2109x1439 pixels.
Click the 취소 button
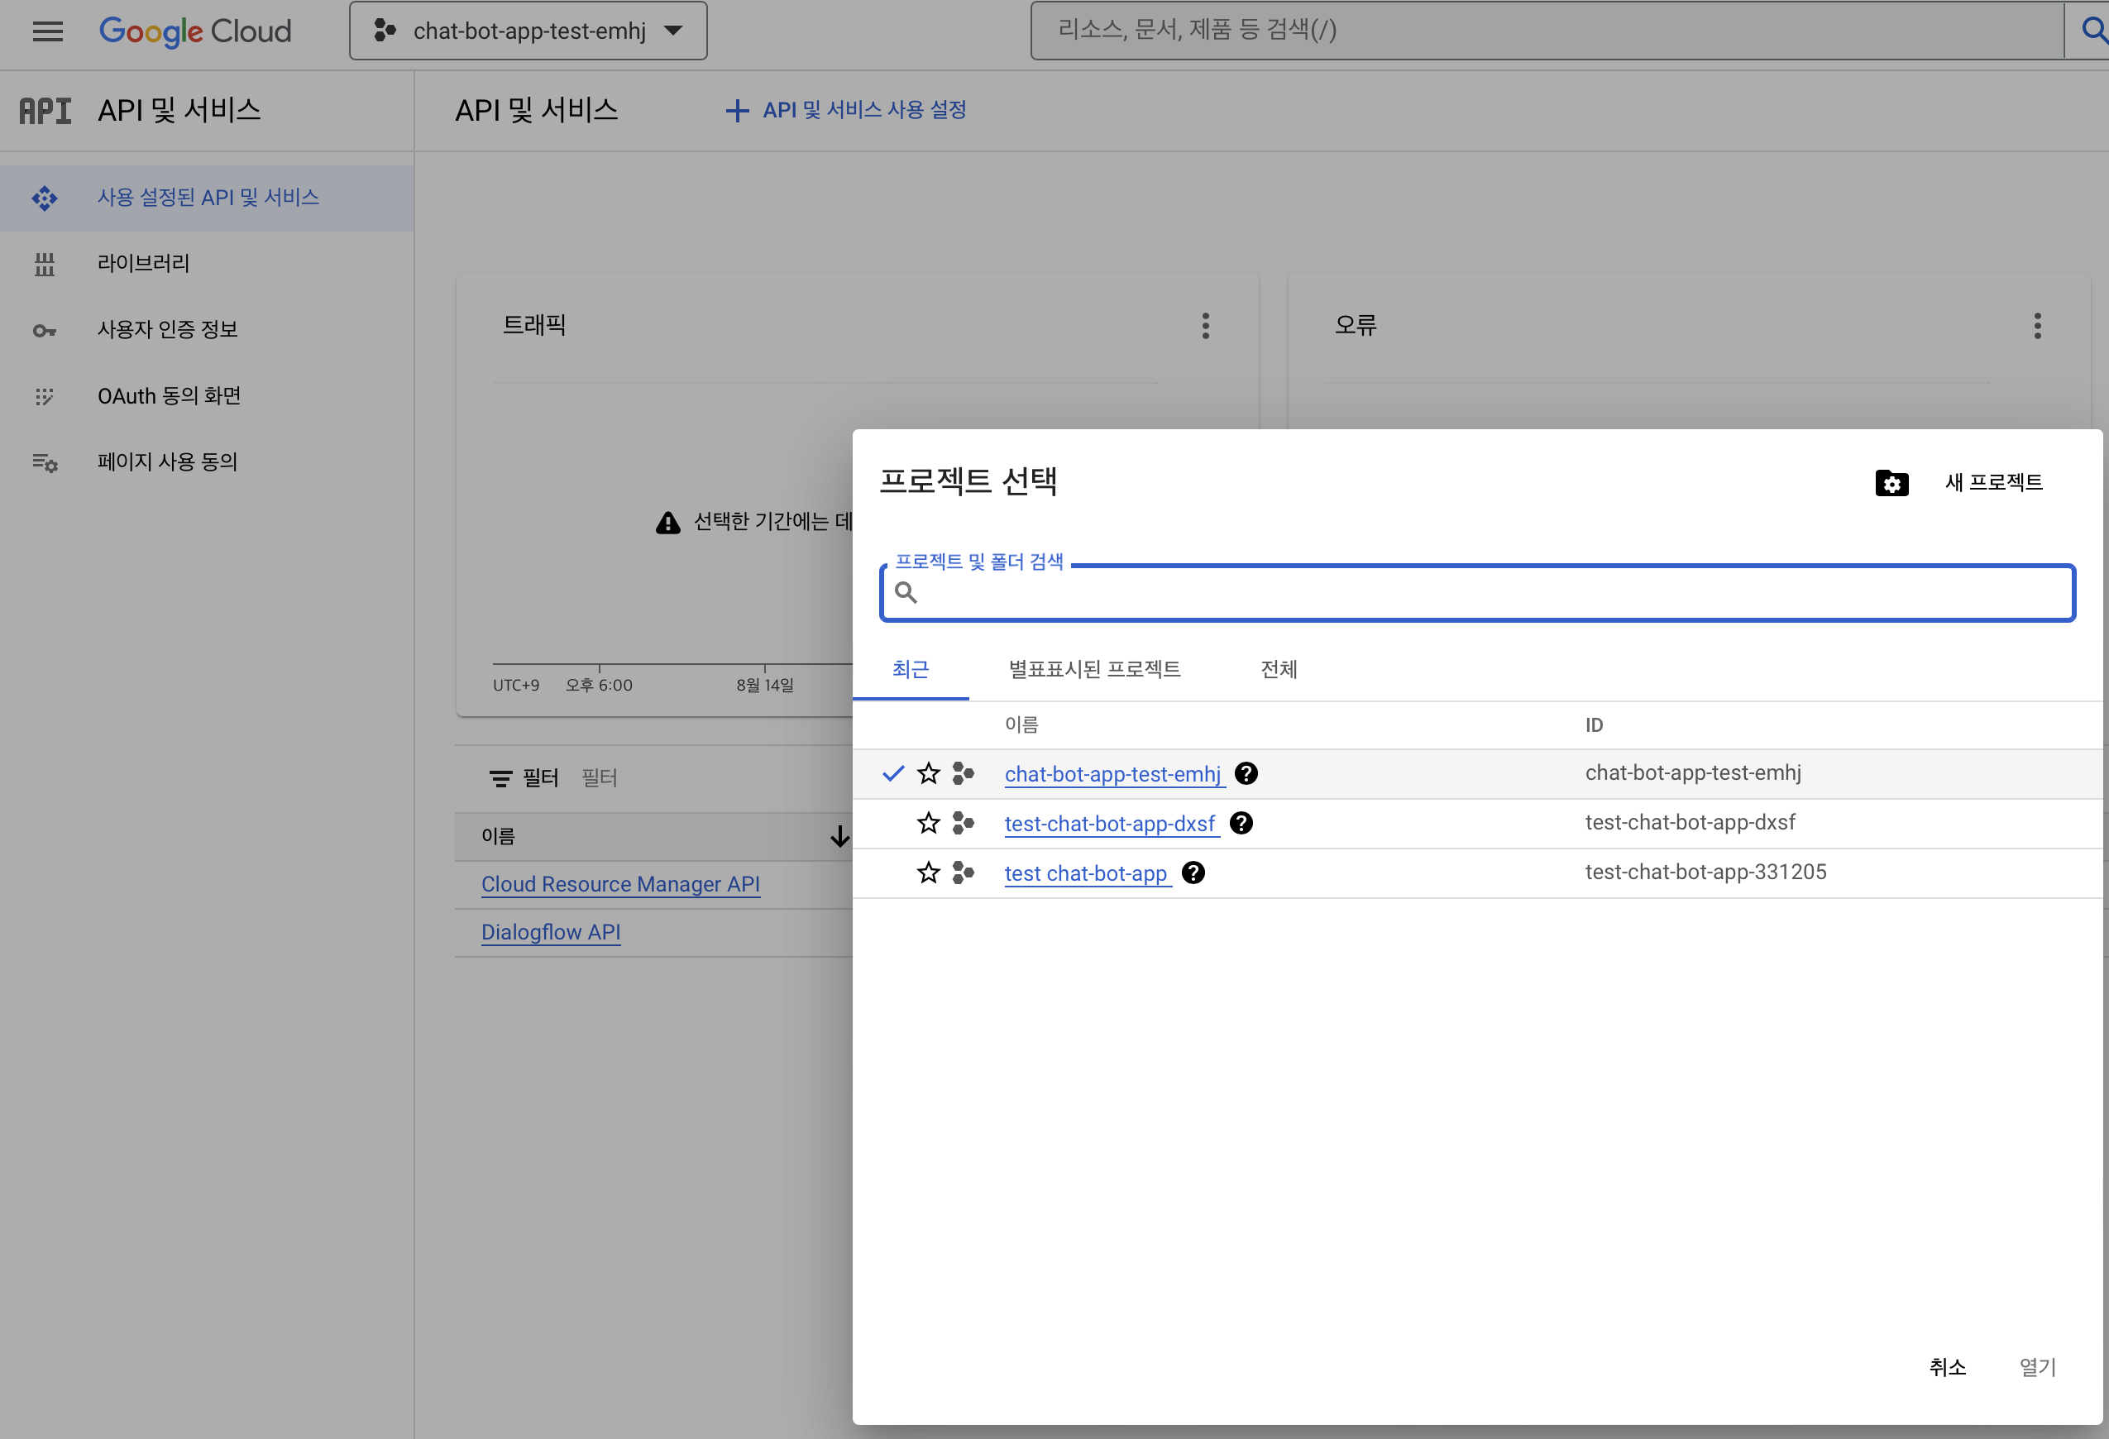tap(1947, 1367)
